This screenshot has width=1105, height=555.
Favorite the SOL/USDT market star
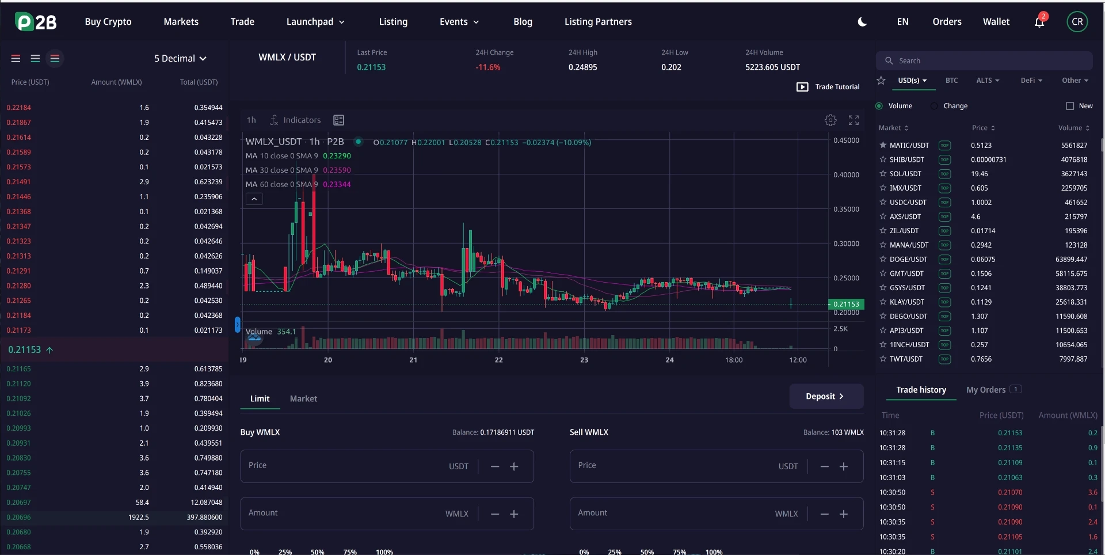coord(883,174)
